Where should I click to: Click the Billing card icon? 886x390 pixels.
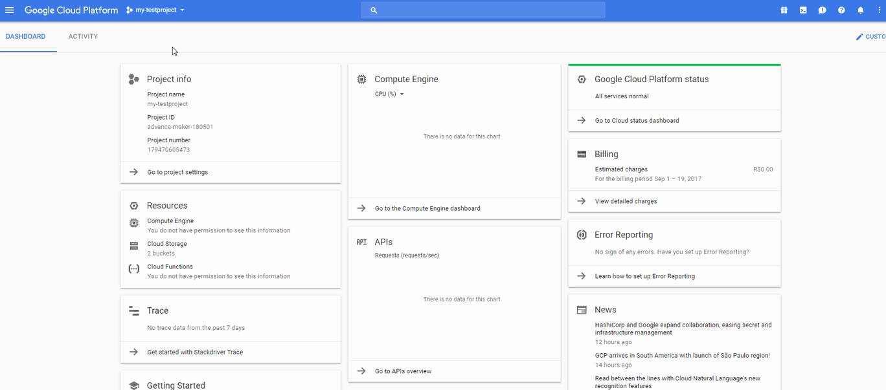(x=581, y=153)
